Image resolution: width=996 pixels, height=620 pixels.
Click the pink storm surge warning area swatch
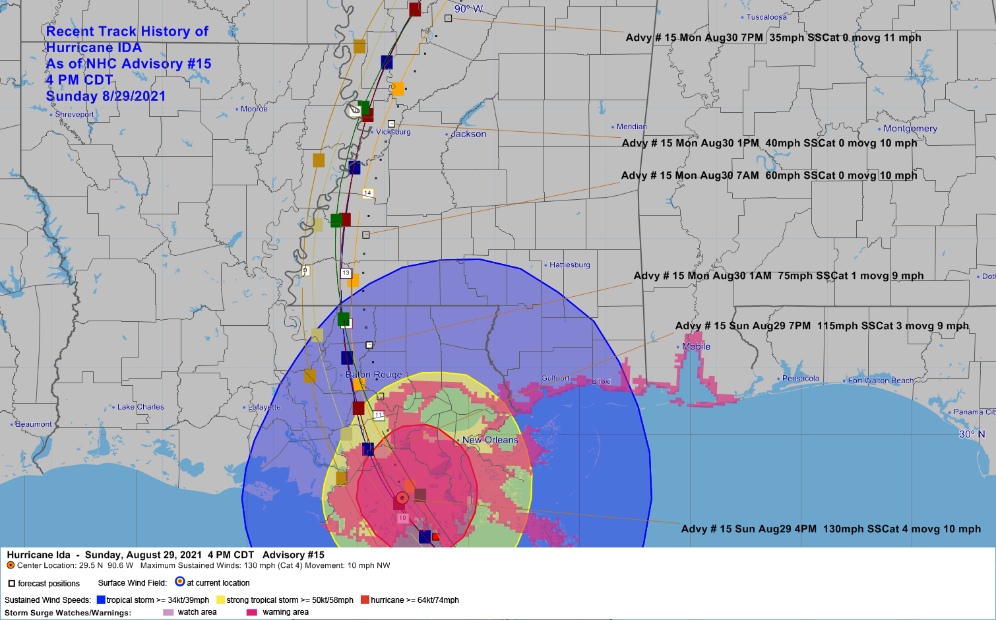pos(251,612)
